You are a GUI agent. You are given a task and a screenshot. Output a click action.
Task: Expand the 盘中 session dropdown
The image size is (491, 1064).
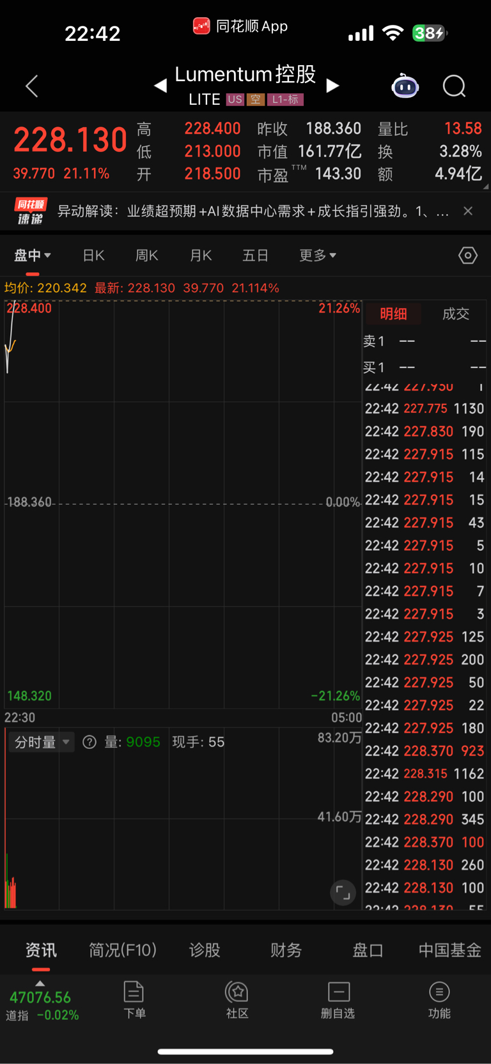(x=33, y=256)
